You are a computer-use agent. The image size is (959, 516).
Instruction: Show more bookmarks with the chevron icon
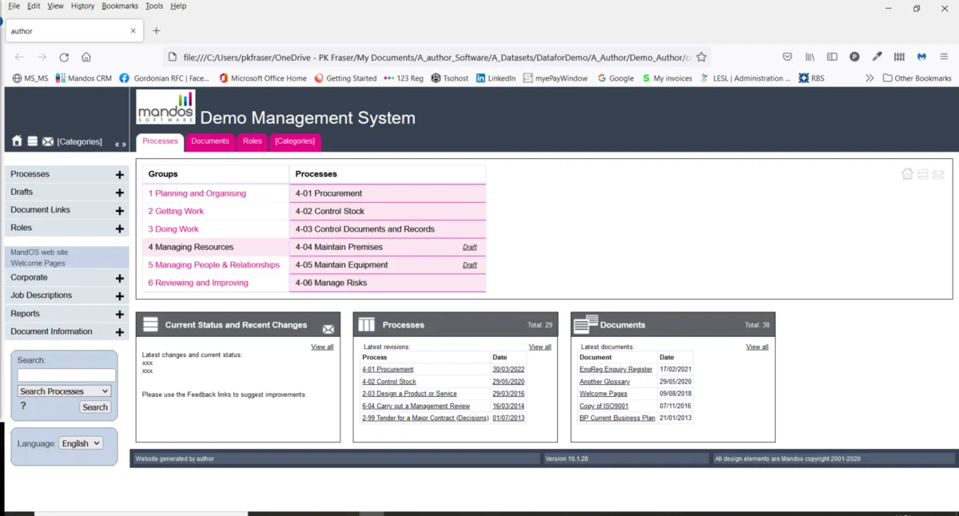pyautogui.click(x=869, y=78)
